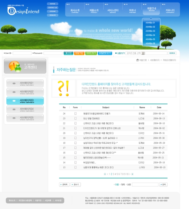Open 회사소개 COMPANY menu

[x=75, y=11]
